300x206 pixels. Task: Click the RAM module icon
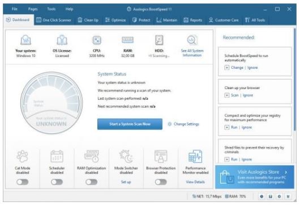[127, 40]
